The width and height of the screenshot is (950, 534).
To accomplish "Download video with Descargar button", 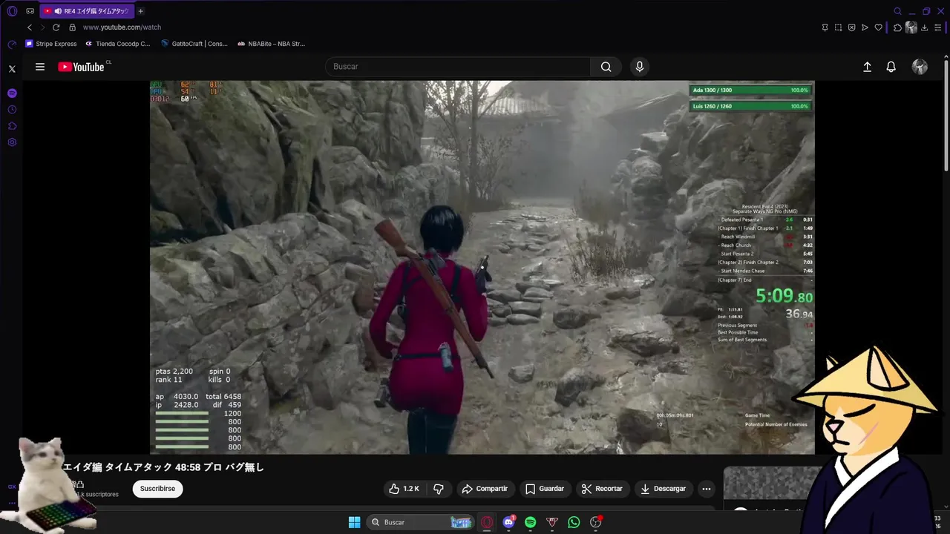I will [x=663, y=489].
